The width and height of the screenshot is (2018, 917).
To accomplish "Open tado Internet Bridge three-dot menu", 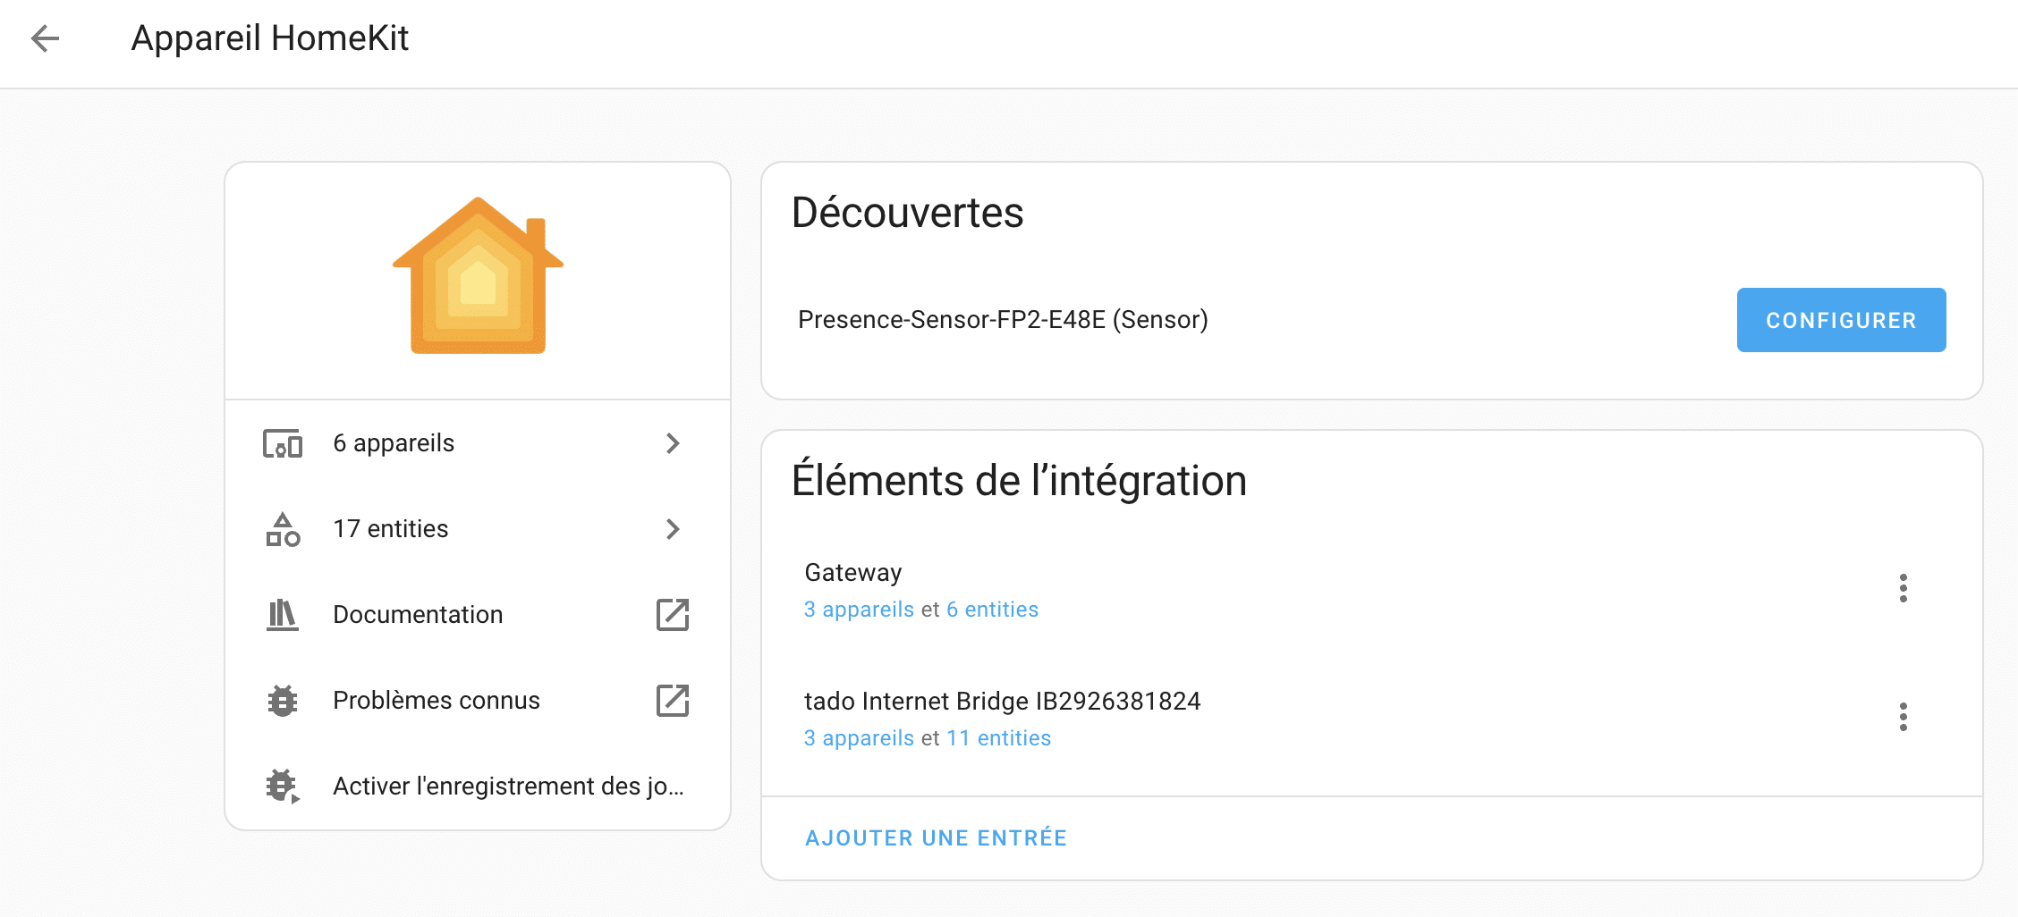I will click(x=1904, y=717).
